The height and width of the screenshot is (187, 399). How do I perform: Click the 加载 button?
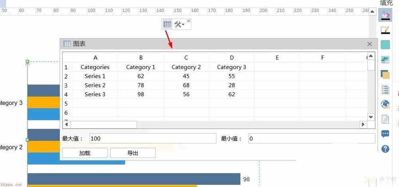click(85, 153)
